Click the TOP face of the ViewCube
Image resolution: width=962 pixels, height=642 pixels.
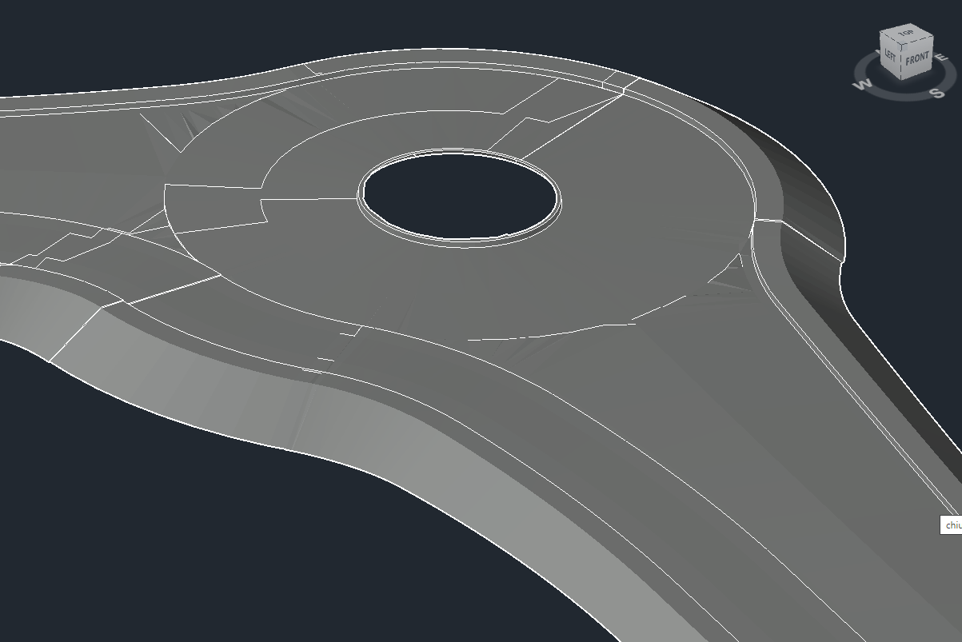906,34
